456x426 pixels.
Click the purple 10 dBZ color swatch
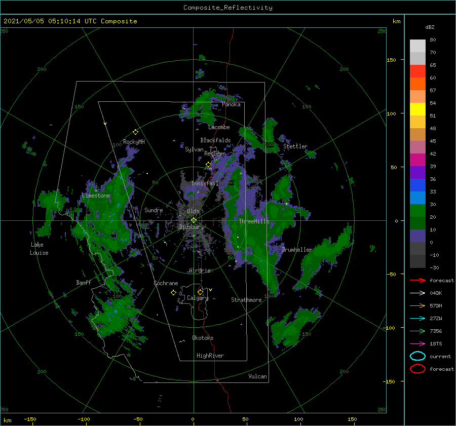pyautogui.click(x=417, y=236)
